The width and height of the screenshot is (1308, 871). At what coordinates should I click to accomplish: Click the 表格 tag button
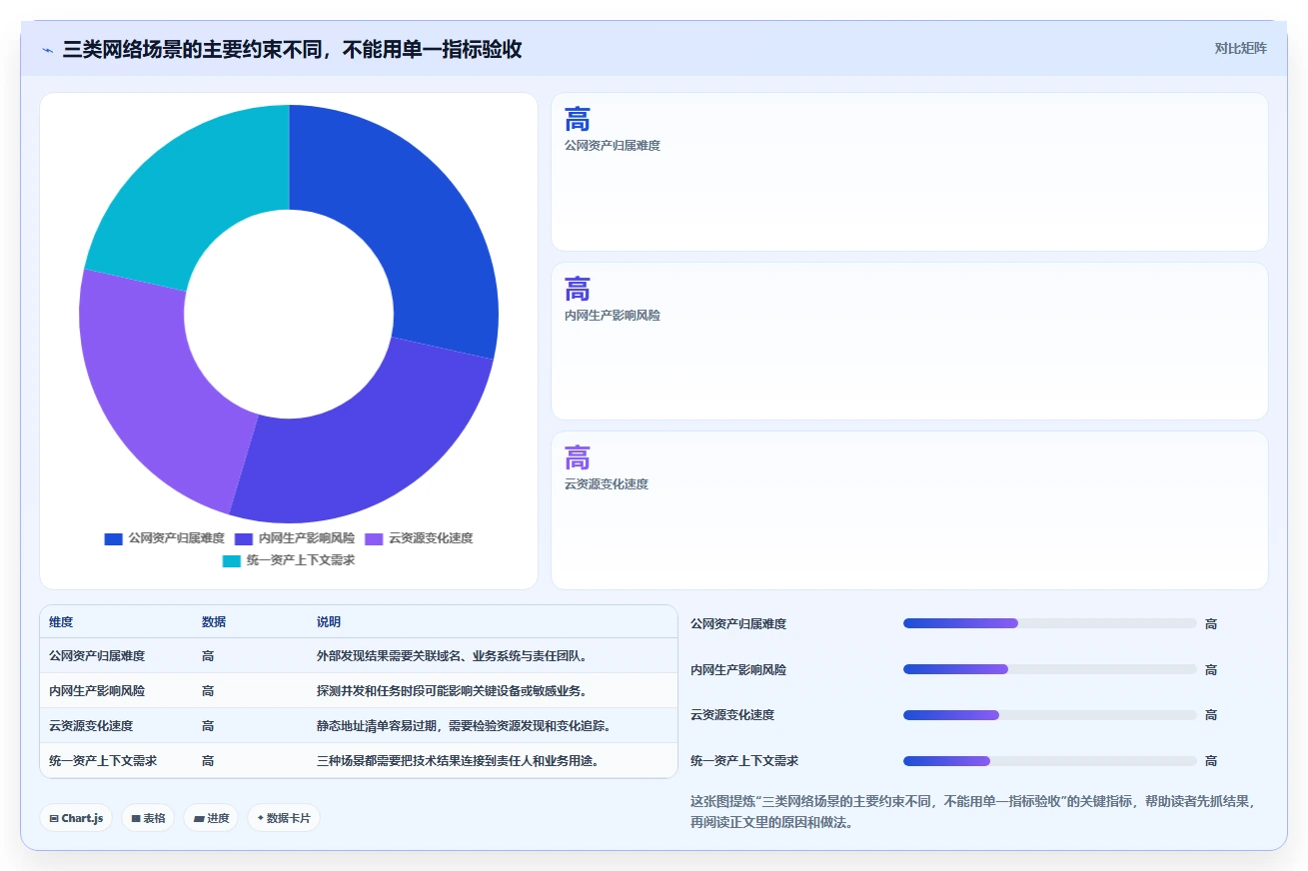point(148,818)
